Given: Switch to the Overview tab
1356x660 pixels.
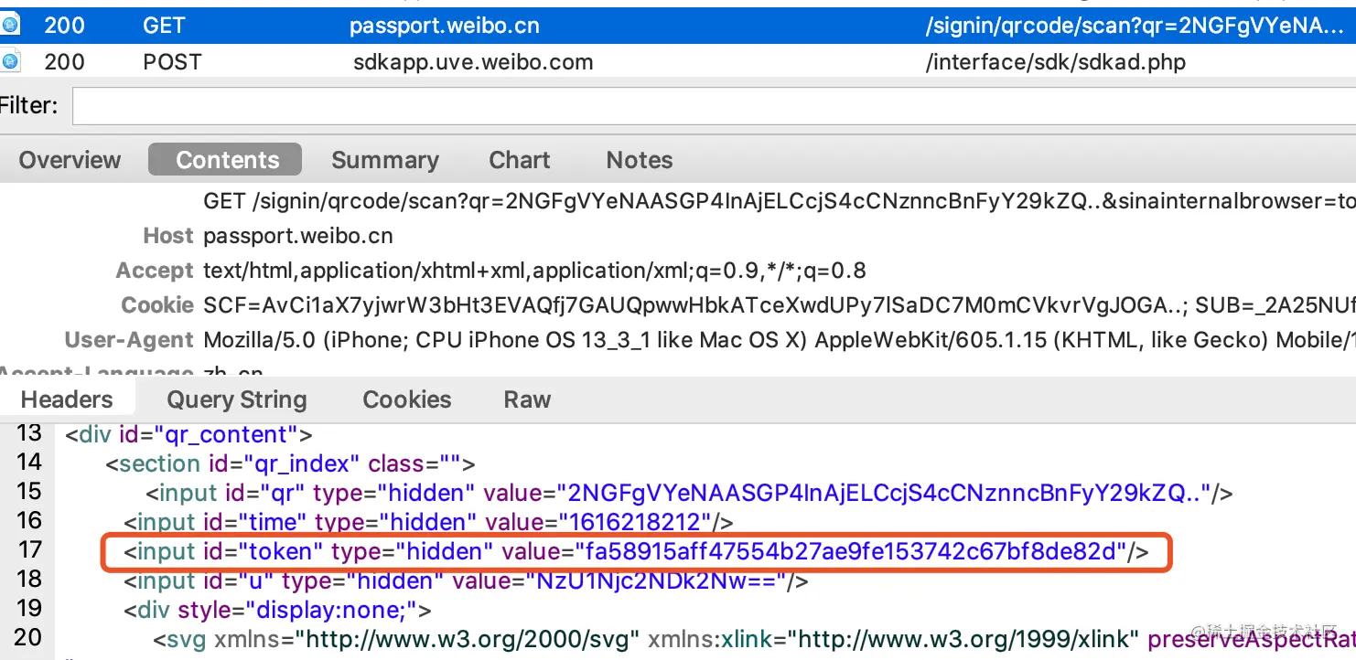Looking at the screenshot, I should click(x=70, y=160).
